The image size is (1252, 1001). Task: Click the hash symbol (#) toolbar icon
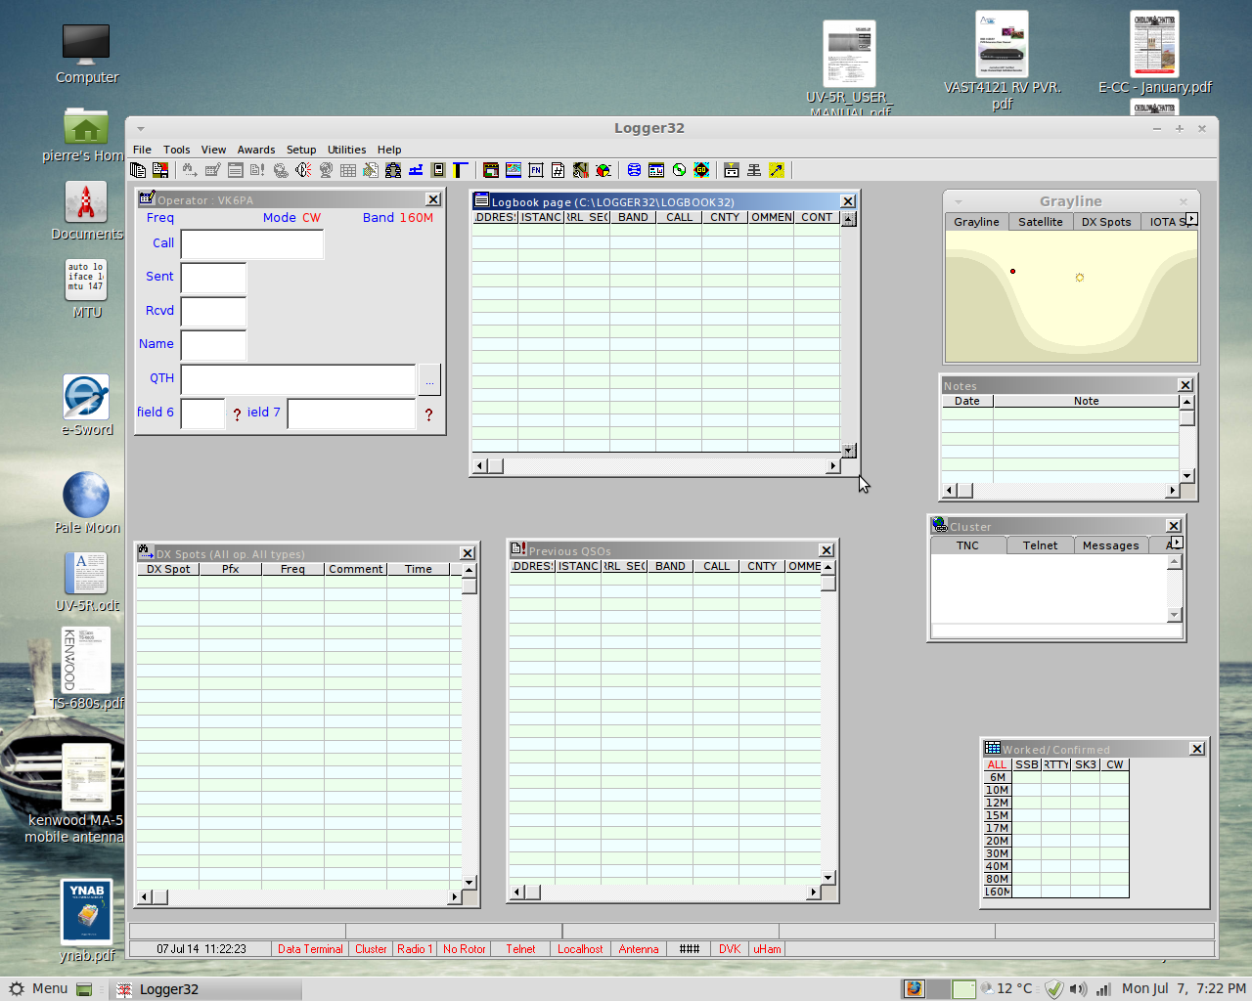coord(558,170)
